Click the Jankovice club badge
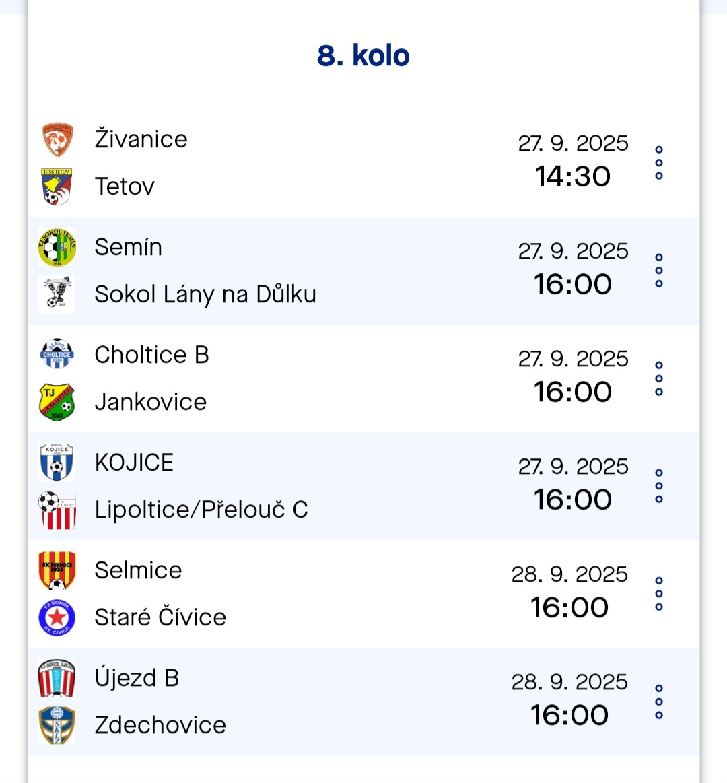 pyautogui.click(x=57, y=402)
